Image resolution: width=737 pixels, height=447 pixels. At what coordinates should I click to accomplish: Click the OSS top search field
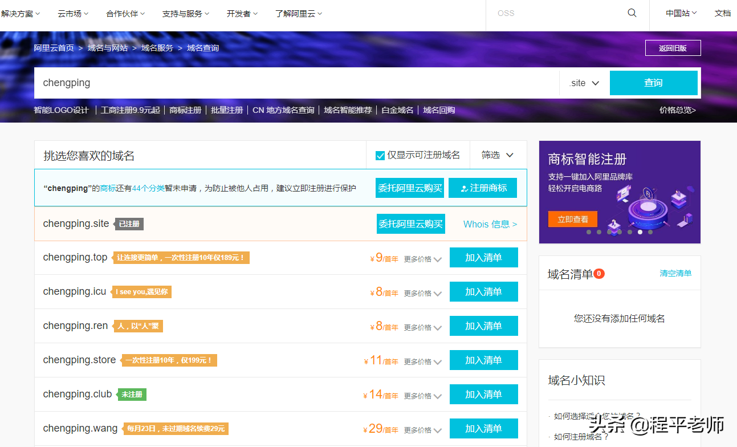click(x=556, y=13)
